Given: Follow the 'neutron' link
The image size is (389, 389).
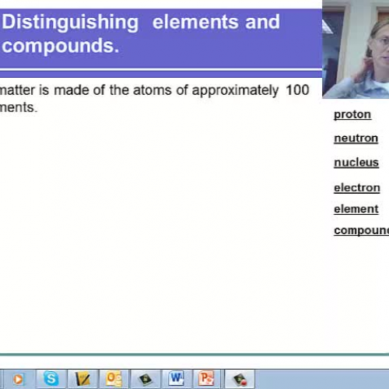Looking at the screenshot, I should [356, 138].
